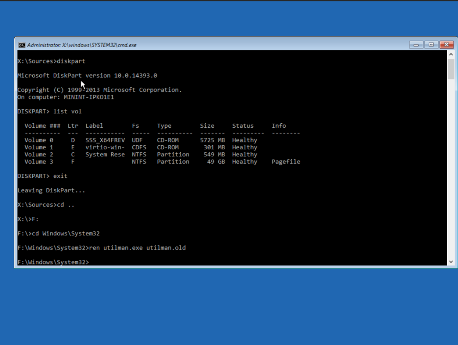Click the last 'F:\Windows\System32>' prompt

point(53,262)
